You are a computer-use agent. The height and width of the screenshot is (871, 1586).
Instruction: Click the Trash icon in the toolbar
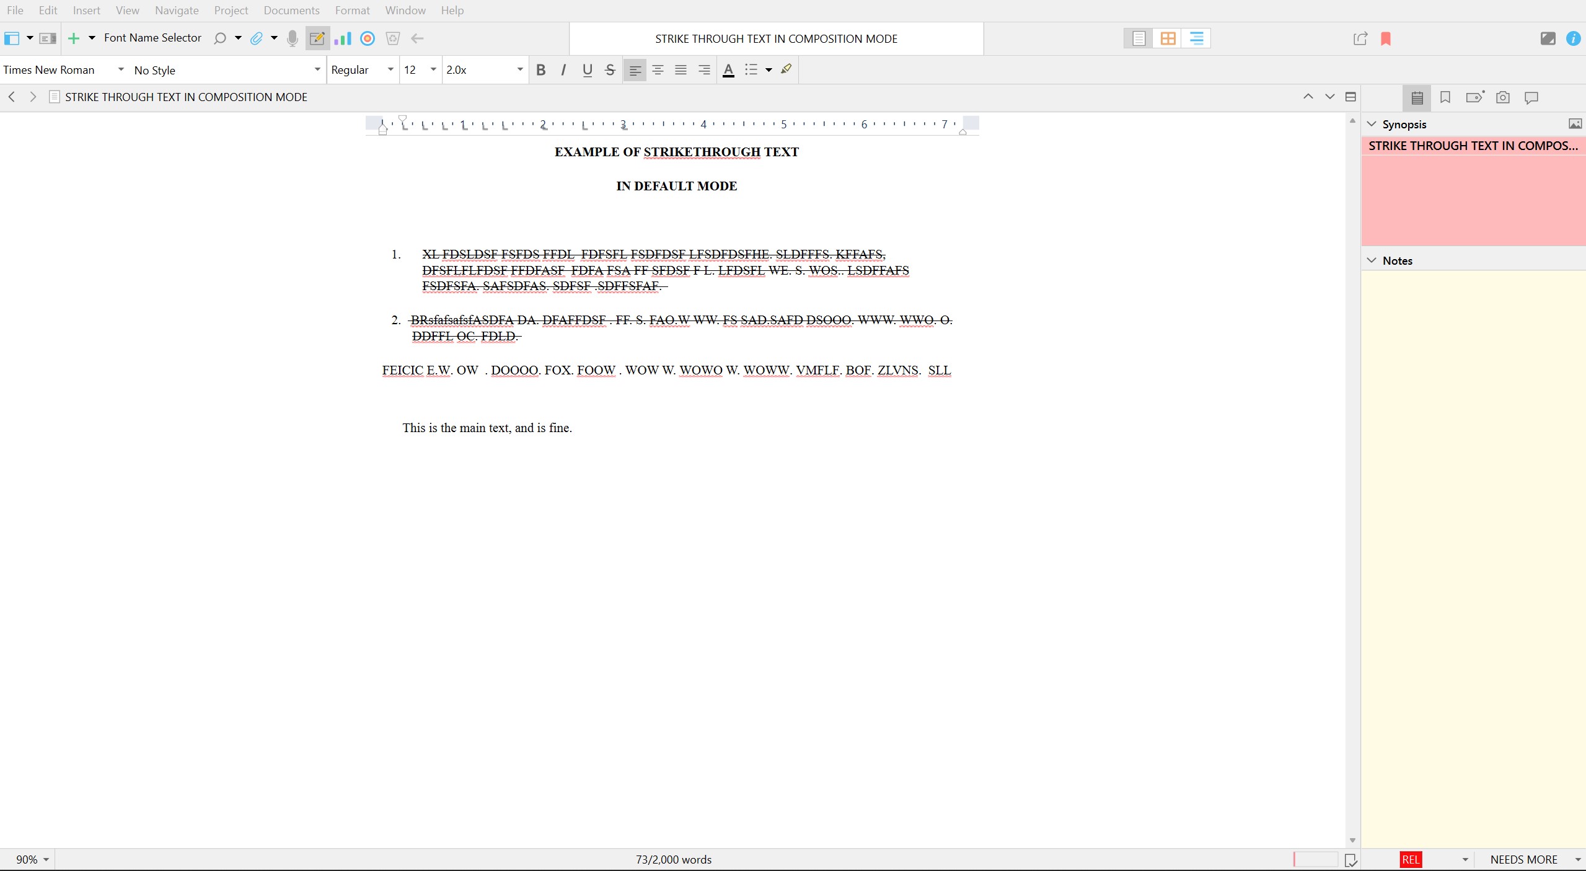[392, 38]
